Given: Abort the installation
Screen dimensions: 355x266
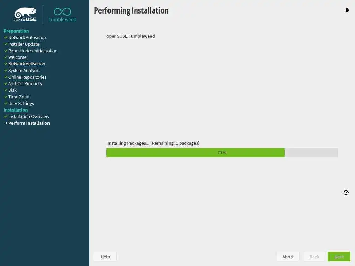Looking at the screenshot, I should [288, 257].
